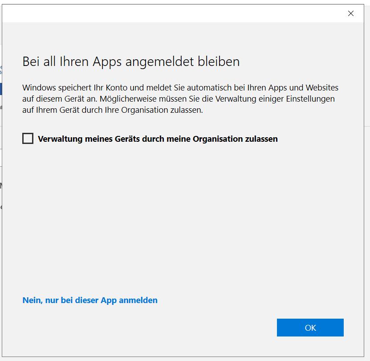Click the heading 'Bei all Ihren Apps angemeldet bleiben'
Screen dimensions: 370x361
131,62
